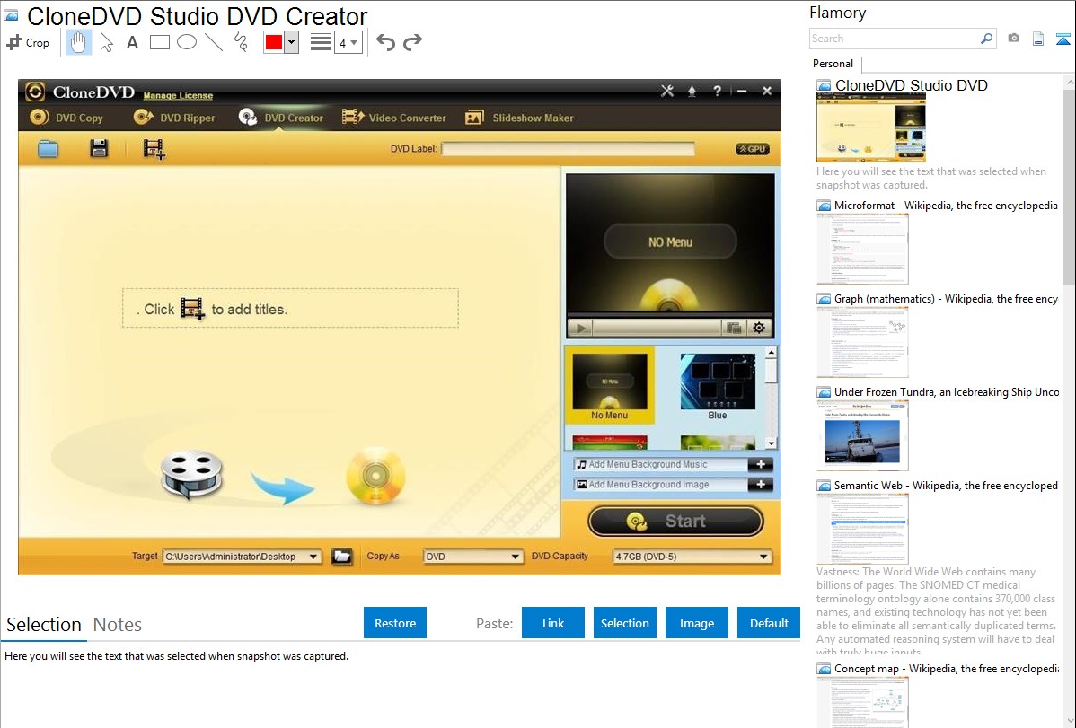
Task: Click the red color swatch
Action: [274, 42]
